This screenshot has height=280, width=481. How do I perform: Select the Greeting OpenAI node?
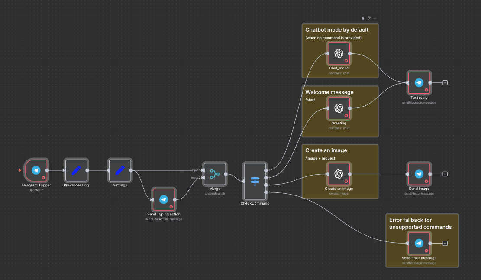click(339, 108)
